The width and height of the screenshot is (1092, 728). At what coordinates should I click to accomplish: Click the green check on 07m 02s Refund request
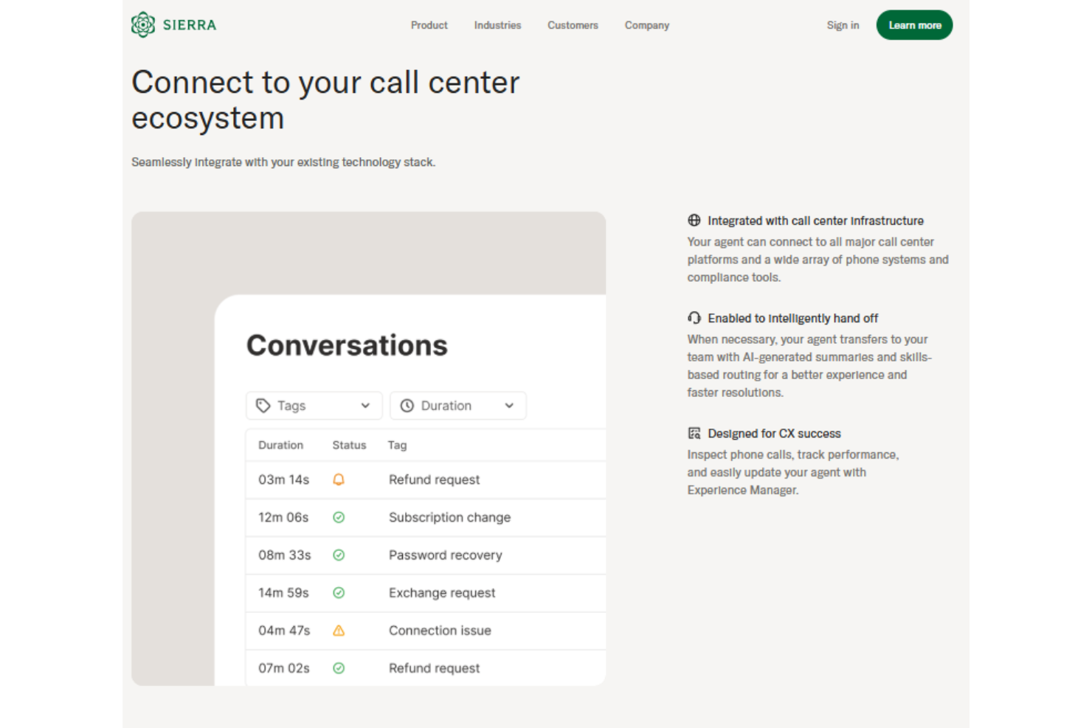coord(339,668)
